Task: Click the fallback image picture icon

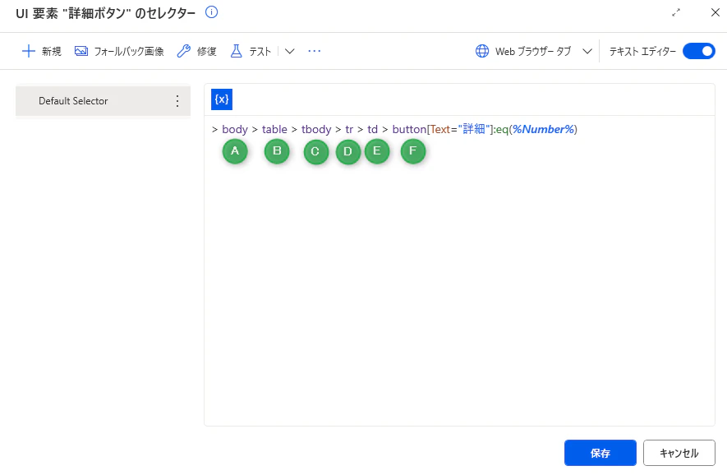Action: [81, 51]
